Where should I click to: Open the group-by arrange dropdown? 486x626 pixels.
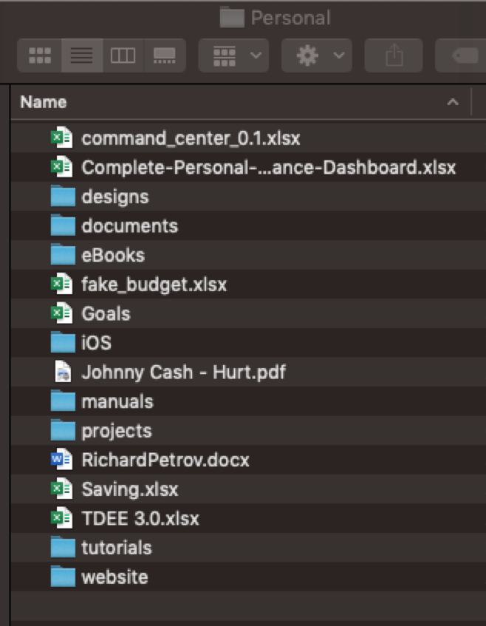coord(233,55)
